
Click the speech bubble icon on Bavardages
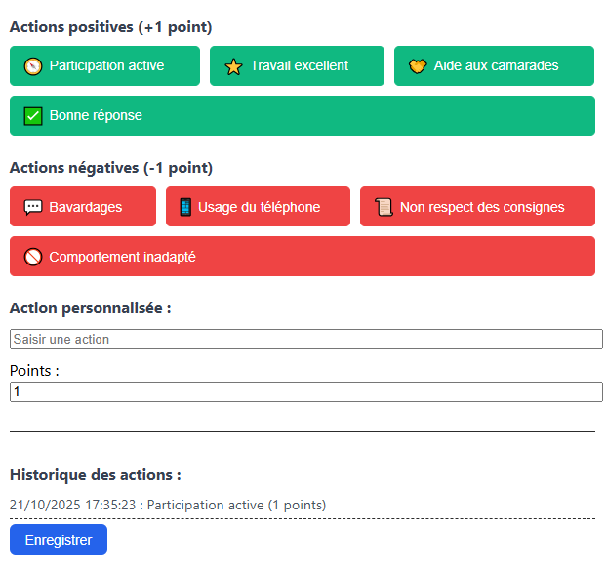(x=33, y=207)
